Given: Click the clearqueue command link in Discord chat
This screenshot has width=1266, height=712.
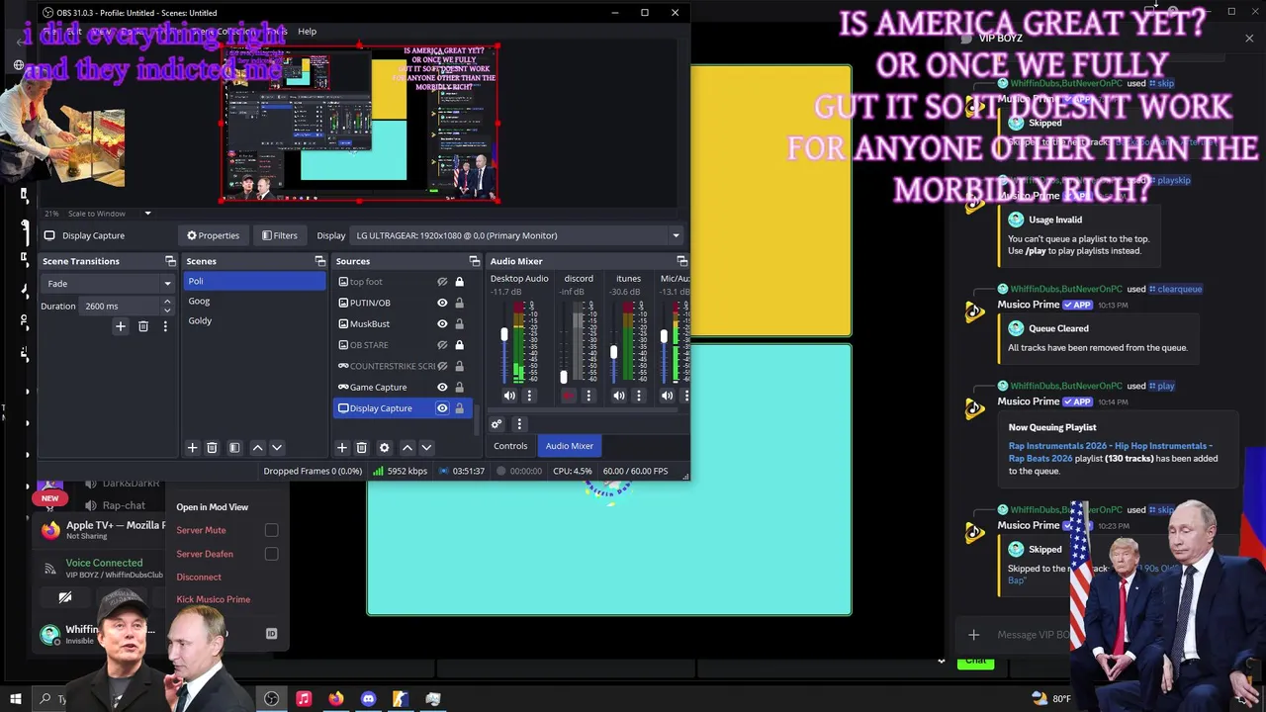Looking at the screenshot, I should point(1176,289).
